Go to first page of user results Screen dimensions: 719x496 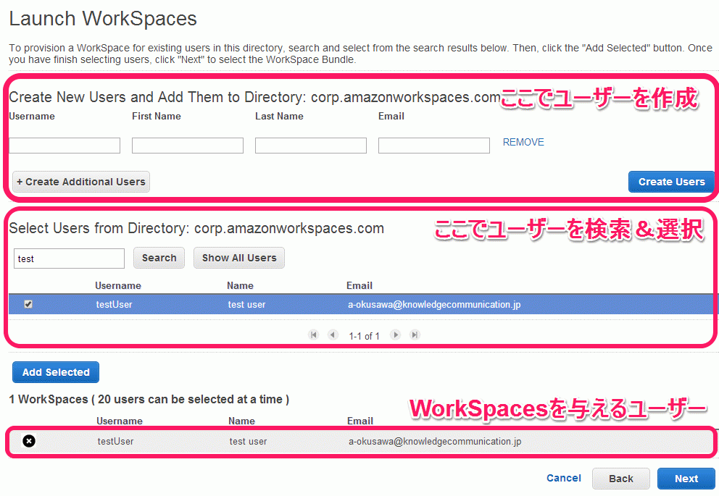click(x=314, y=335)
